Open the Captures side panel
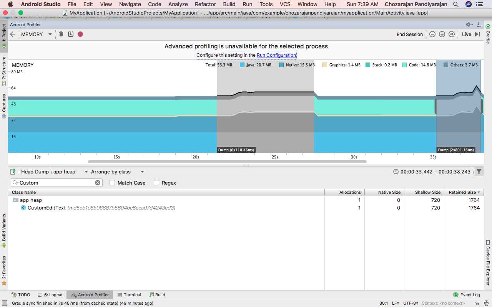Screen dimensions: 492x307 4,106
